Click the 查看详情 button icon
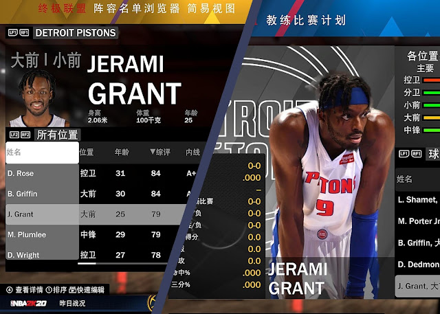 9,290
